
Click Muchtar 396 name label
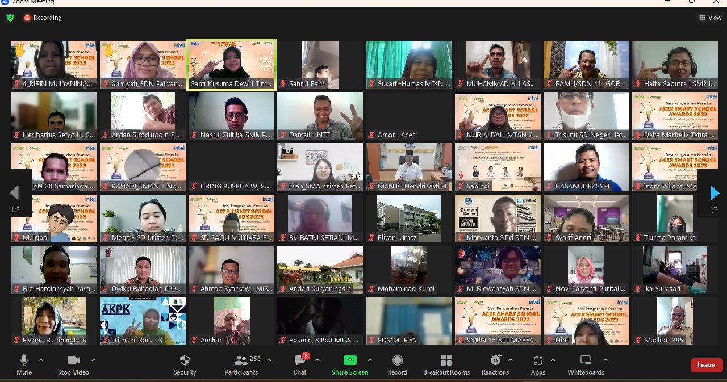[664, 340]
